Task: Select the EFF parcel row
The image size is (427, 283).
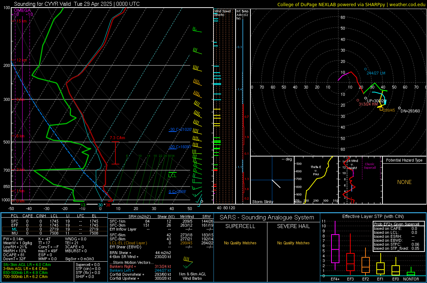Action: pos(55,225)
